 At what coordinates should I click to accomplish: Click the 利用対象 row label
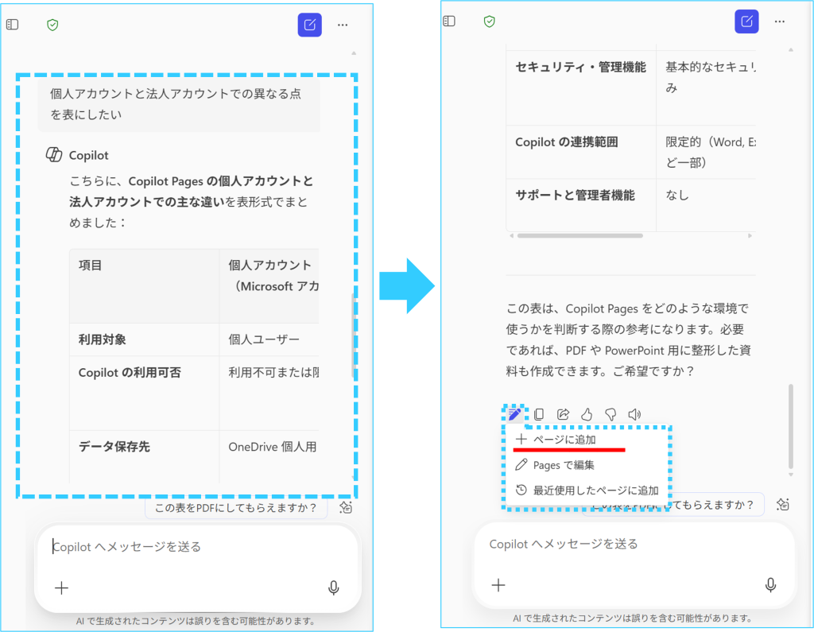103,339
